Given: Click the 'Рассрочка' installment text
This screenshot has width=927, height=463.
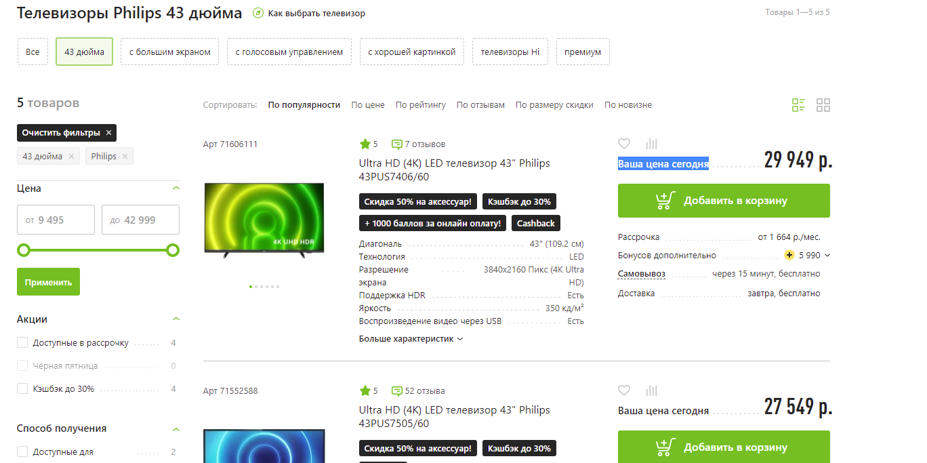Looking at the screenshot, I should 638,237.
